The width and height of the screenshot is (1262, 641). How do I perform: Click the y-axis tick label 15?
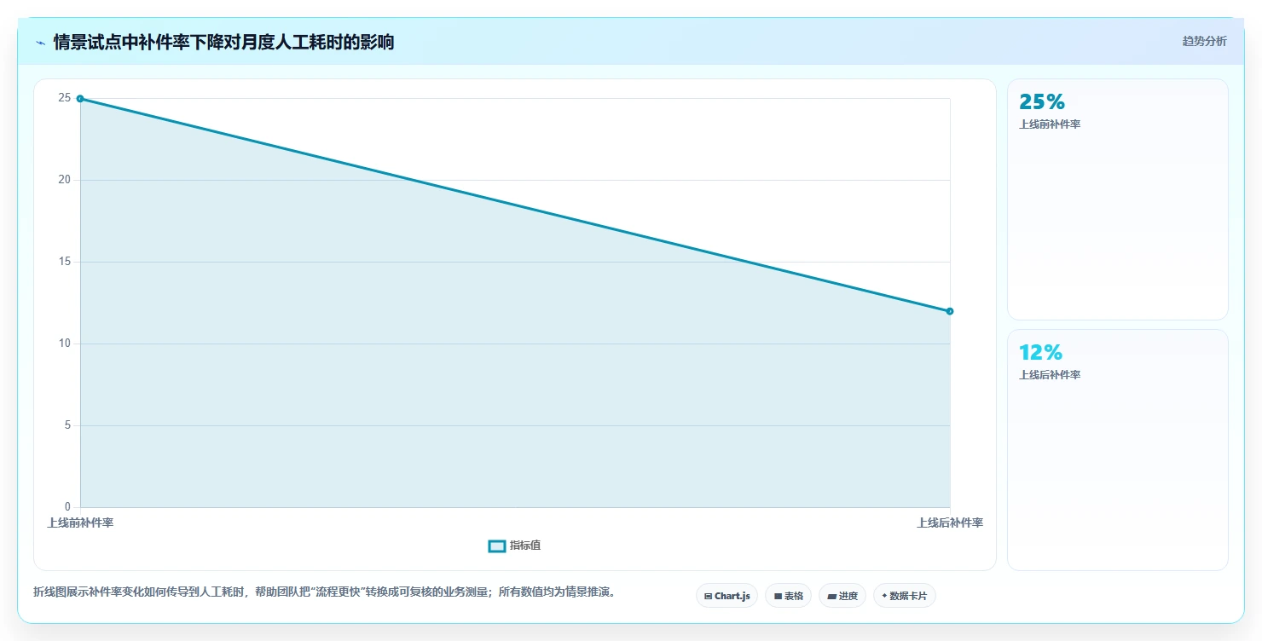(x=65, y=262)
